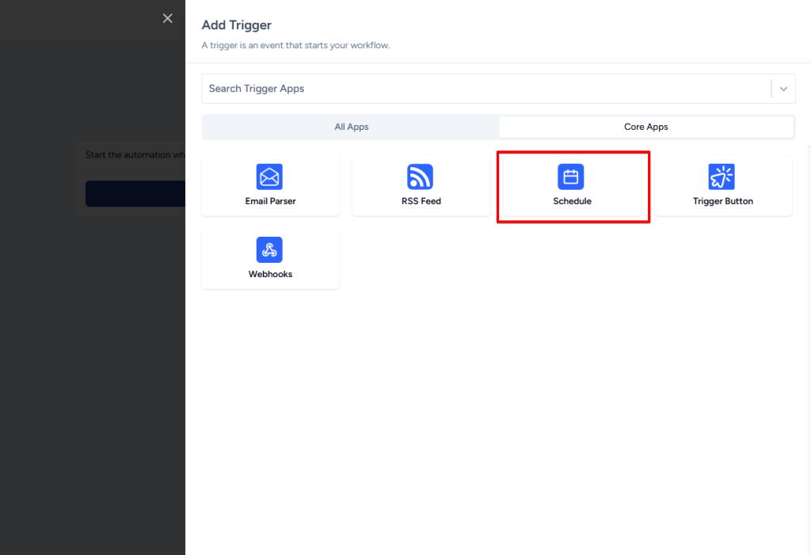Screen dimensions: 811x555
Task: Click the Email Parser text label
Action: [270, 201]
